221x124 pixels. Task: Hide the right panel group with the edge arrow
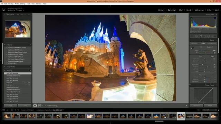(x=220, y=61)
